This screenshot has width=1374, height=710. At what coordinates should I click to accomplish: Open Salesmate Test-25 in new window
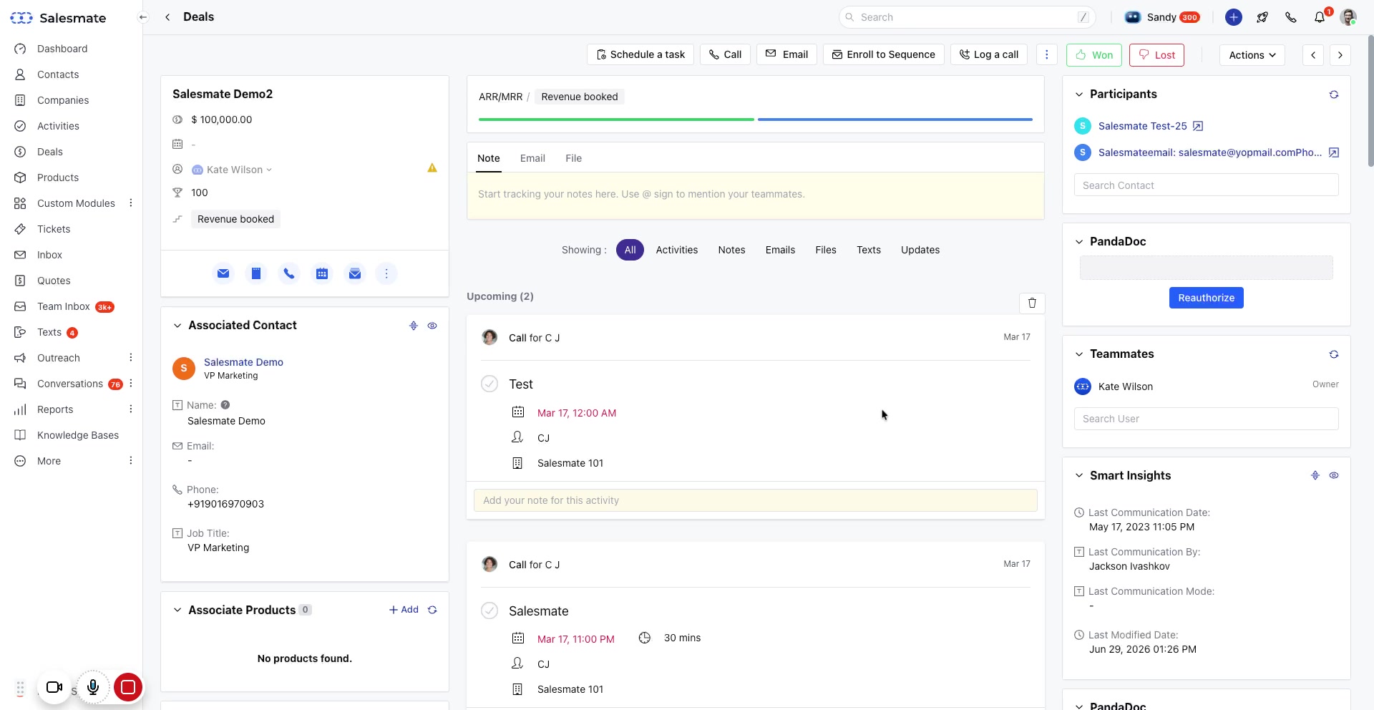(1198, 126)
